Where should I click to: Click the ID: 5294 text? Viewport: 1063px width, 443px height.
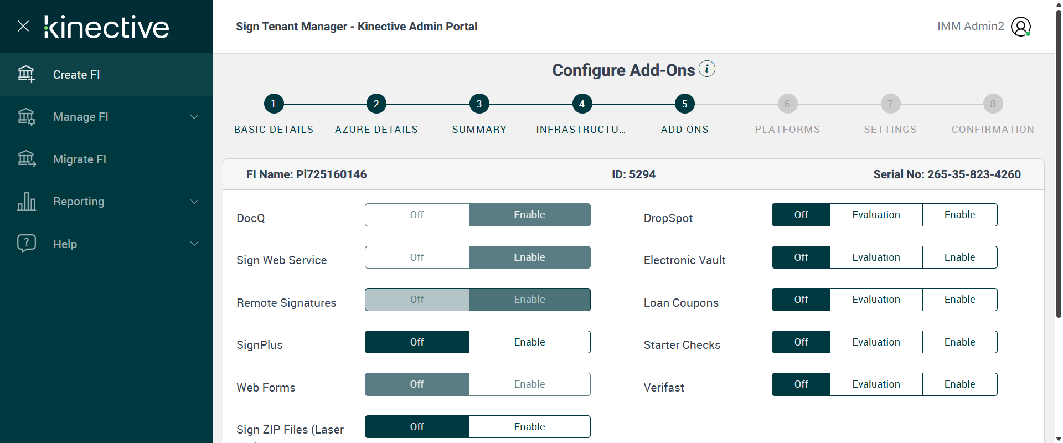pyautogui.click(x=633, y=174)
